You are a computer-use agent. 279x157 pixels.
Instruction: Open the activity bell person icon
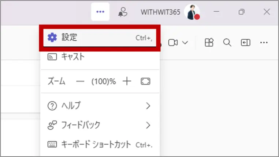[122, 12]
